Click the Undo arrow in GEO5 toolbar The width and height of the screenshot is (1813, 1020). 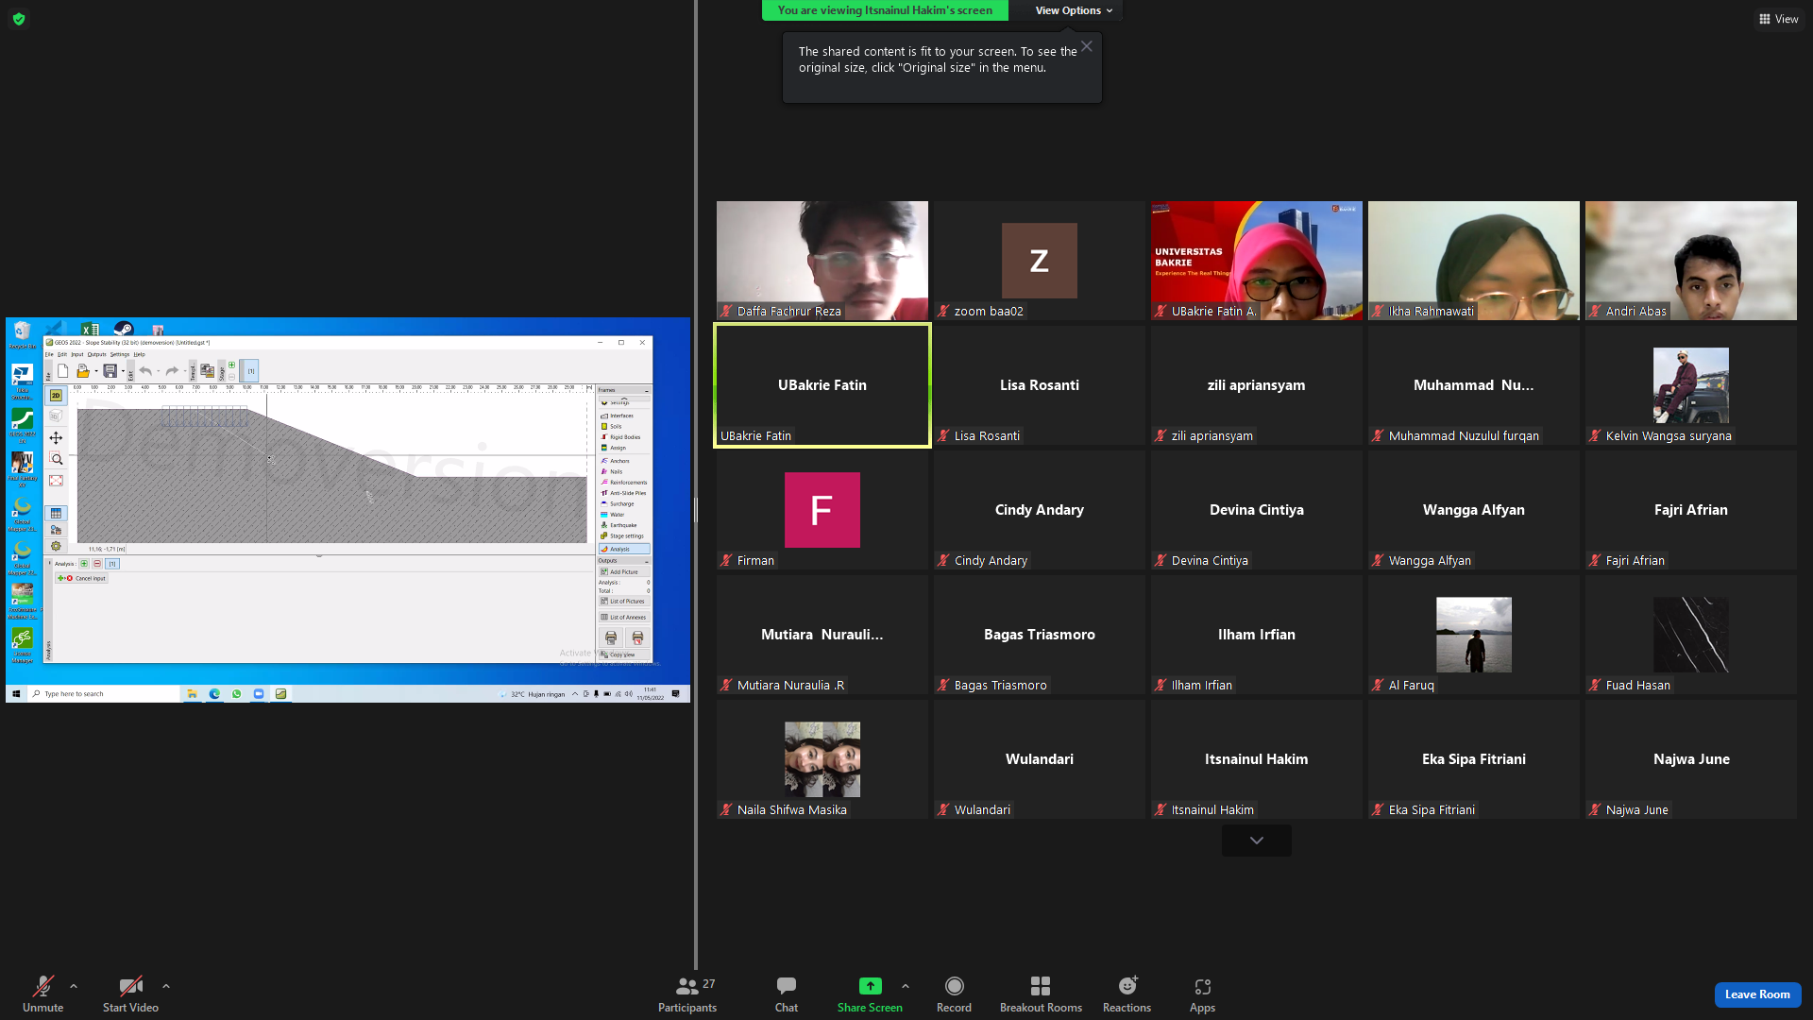145,371
